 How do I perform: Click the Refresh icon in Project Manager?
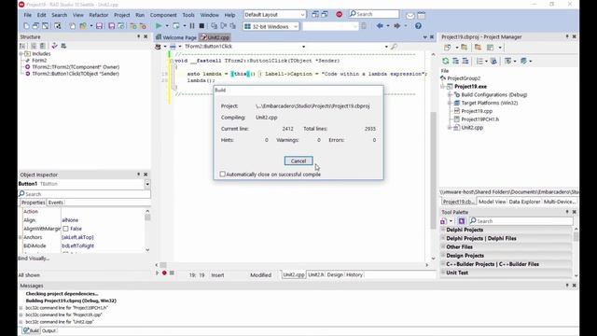(446, 61)
